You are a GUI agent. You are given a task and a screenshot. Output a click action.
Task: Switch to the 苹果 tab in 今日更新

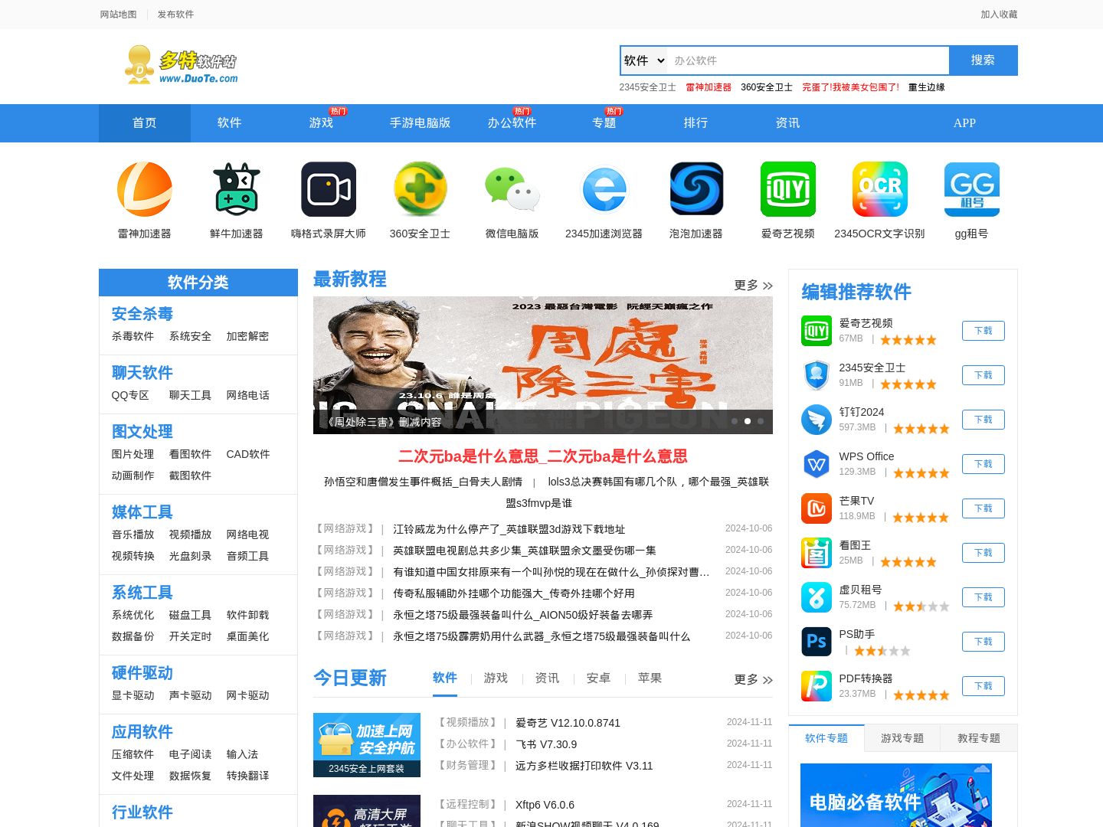pos(650,678)
